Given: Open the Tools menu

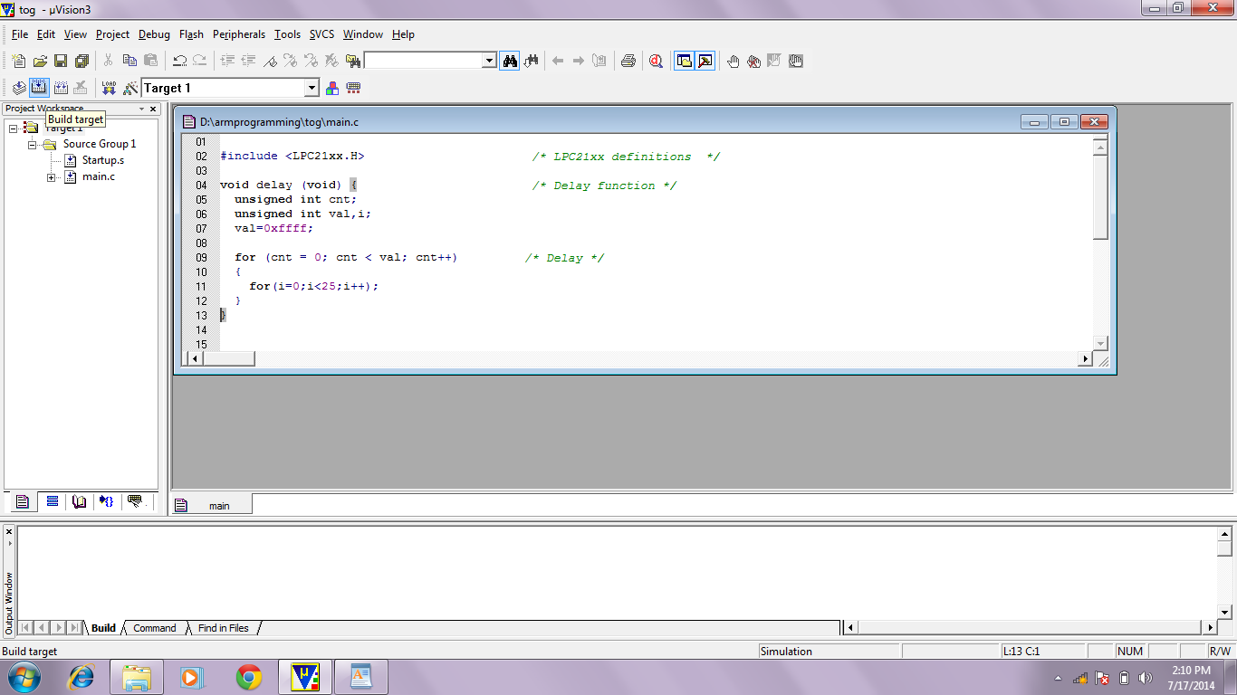Looking at the screenshot, I should click(x=287, y=34).
